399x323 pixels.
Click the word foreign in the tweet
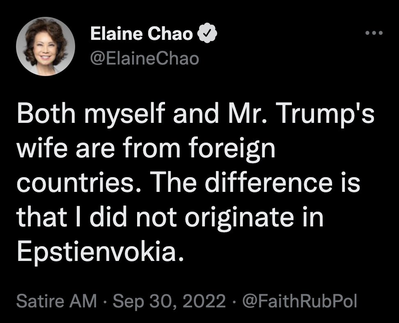coord(232,149)
